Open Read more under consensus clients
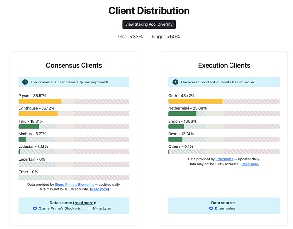 (100, 189)
